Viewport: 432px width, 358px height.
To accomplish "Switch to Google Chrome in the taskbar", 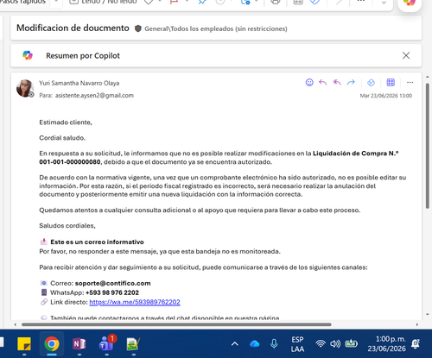I will [x=52, y=344].
